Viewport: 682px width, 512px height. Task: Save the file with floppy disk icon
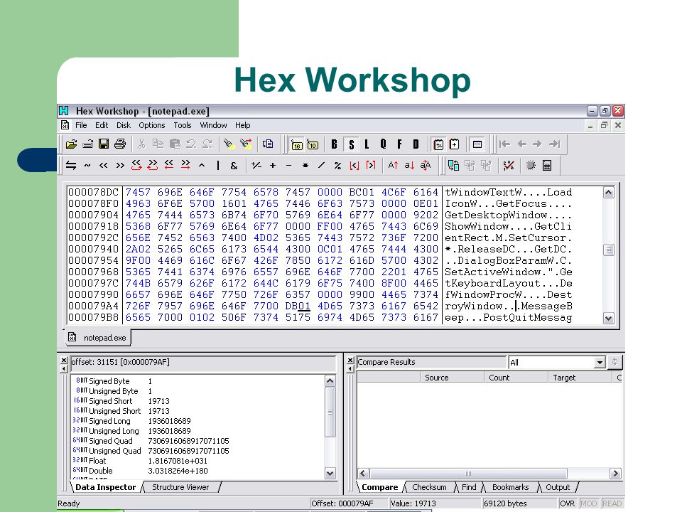104,144
